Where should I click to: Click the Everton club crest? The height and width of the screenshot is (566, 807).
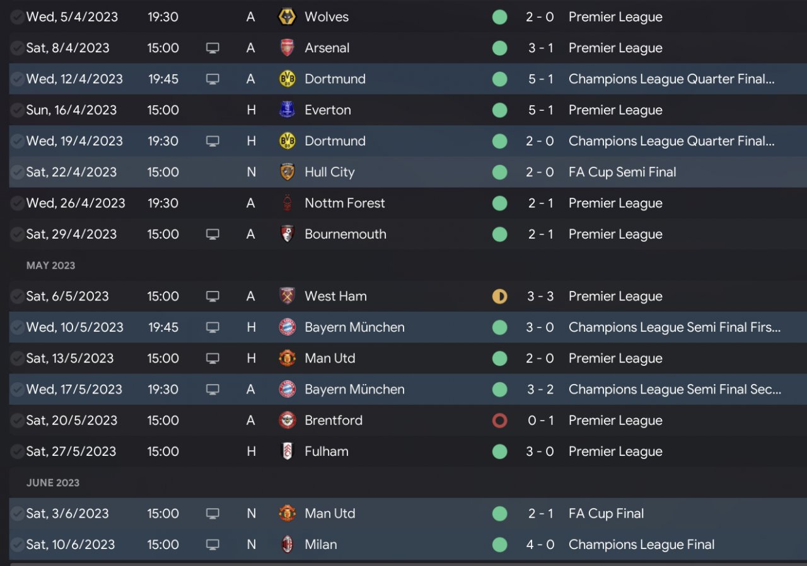coord(287,110)
